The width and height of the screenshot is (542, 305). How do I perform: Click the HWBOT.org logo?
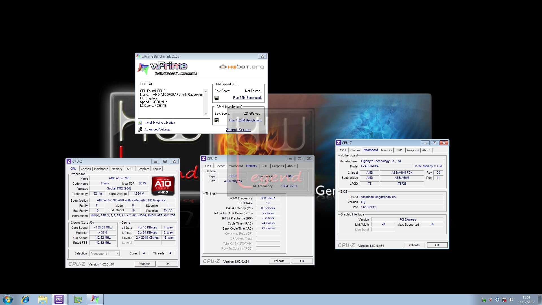pyautogui.click(x=242, y=67)
